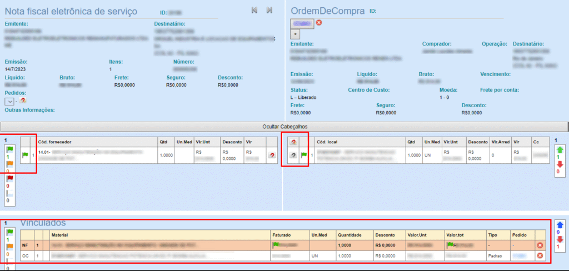569x271 pixels.
Task: Remove the selected purchase order ID tag
Action: (319, 23)
